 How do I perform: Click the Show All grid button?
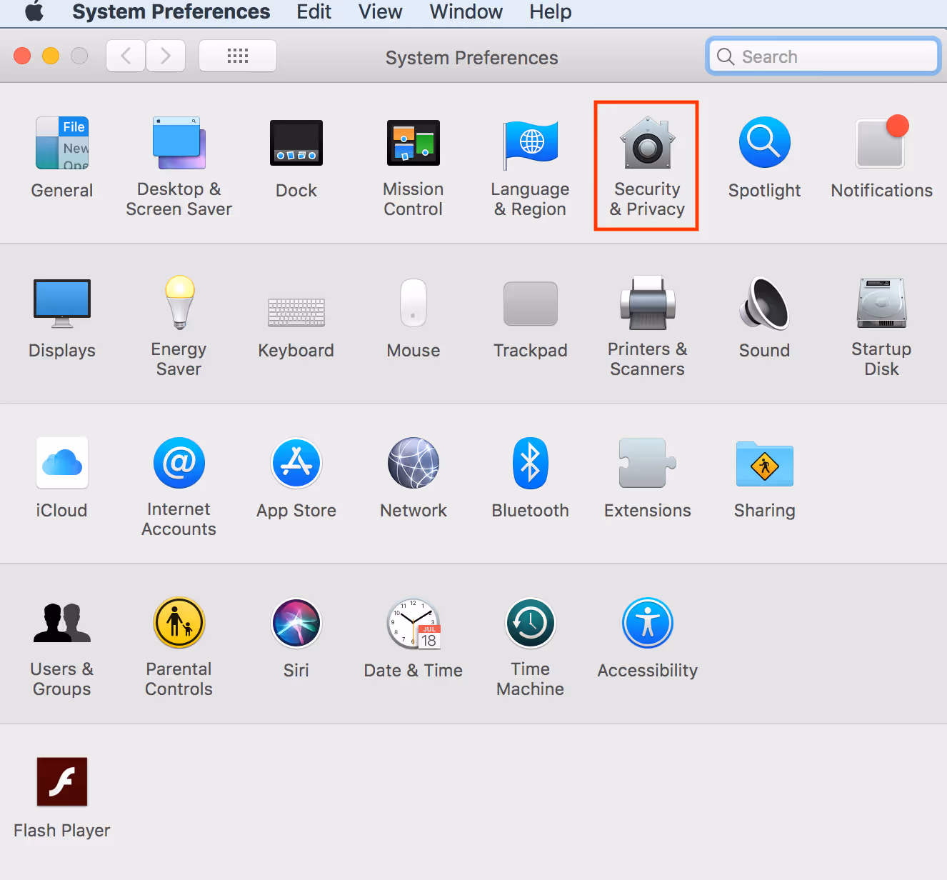coord(238,56)
